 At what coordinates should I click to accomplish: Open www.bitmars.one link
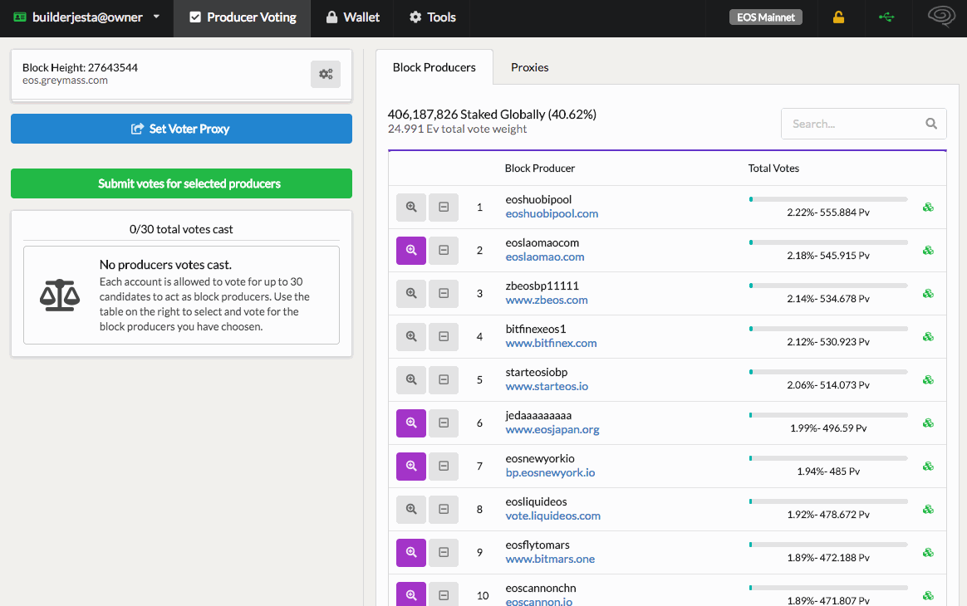tap(550, 560)
